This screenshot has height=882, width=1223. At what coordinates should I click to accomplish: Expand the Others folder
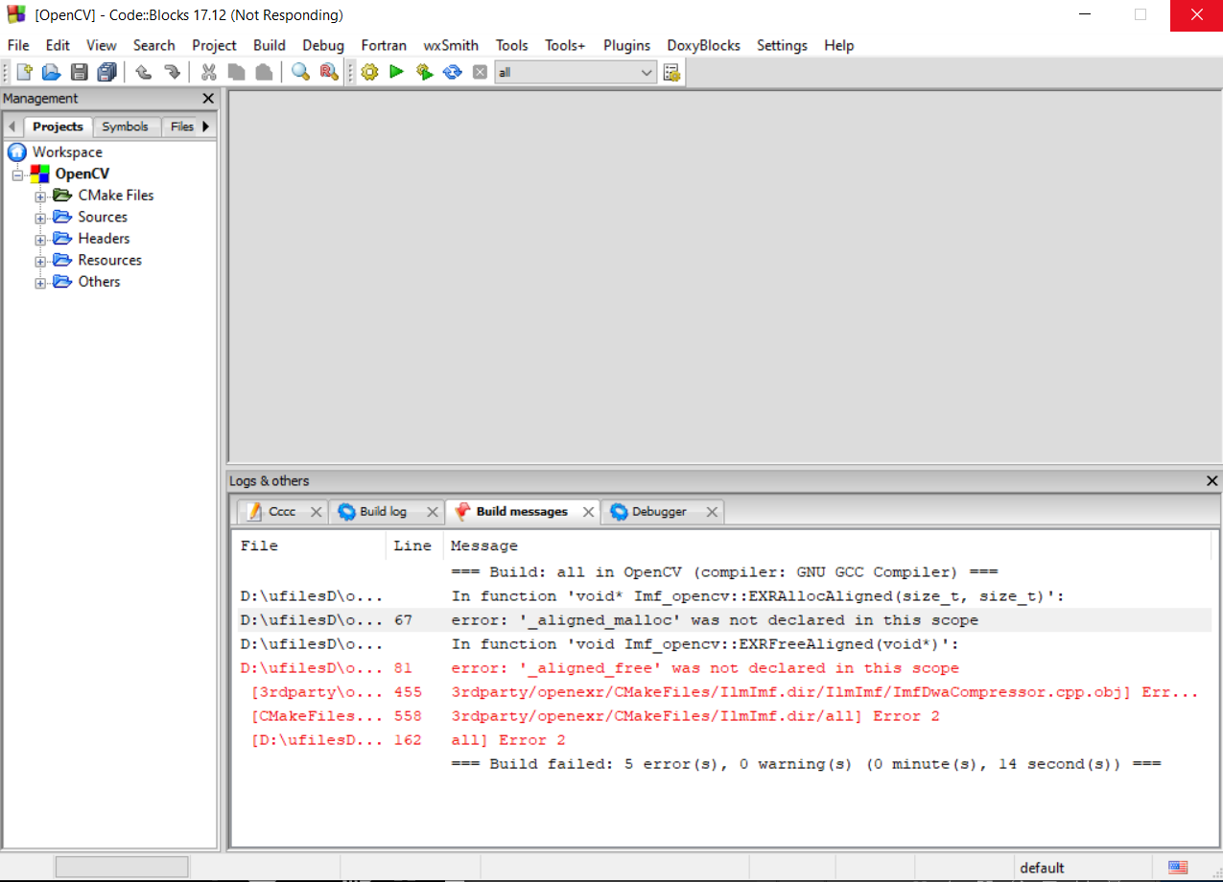click(x=40, y=283)
